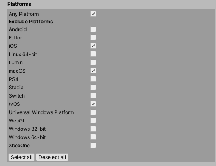
Task: Select the Switch platform checkbox
Action: 93,95
